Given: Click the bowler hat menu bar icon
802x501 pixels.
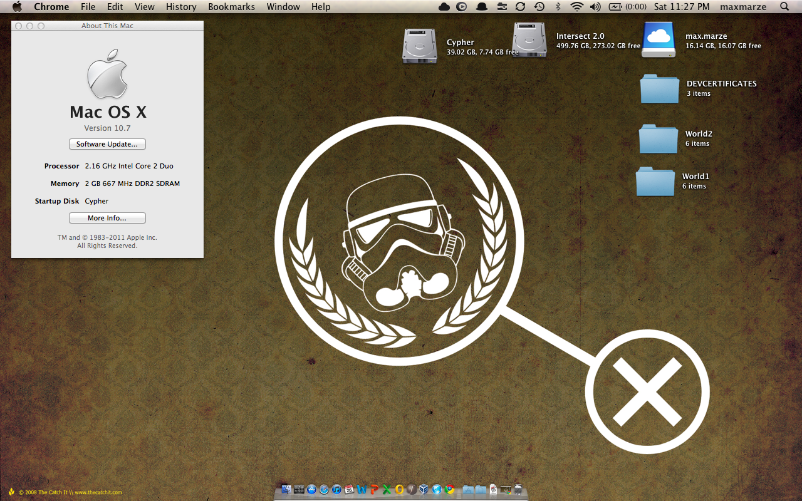Looking at the screenshot, I should click(x=482, y=7).
